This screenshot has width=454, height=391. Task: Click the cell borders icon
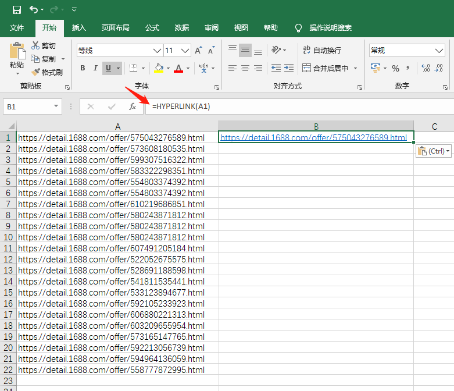[134, 68]
